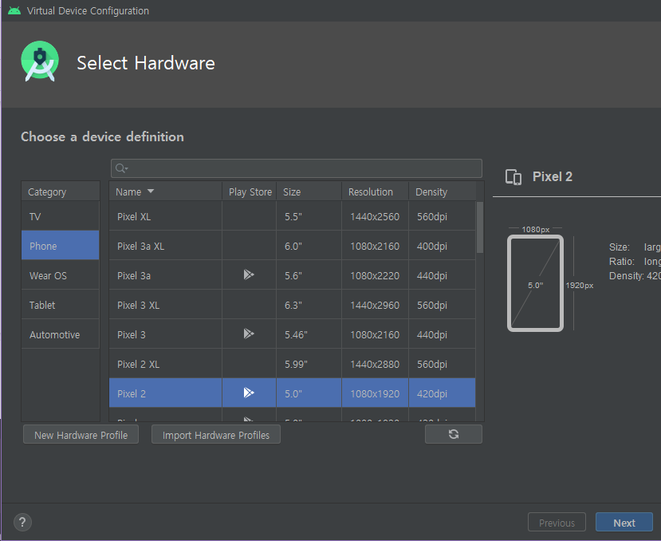Click Import Hardware Profiles button

(216, 435)
